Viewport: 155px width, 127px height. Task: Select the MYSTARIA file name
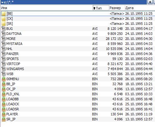coord(14,44)
